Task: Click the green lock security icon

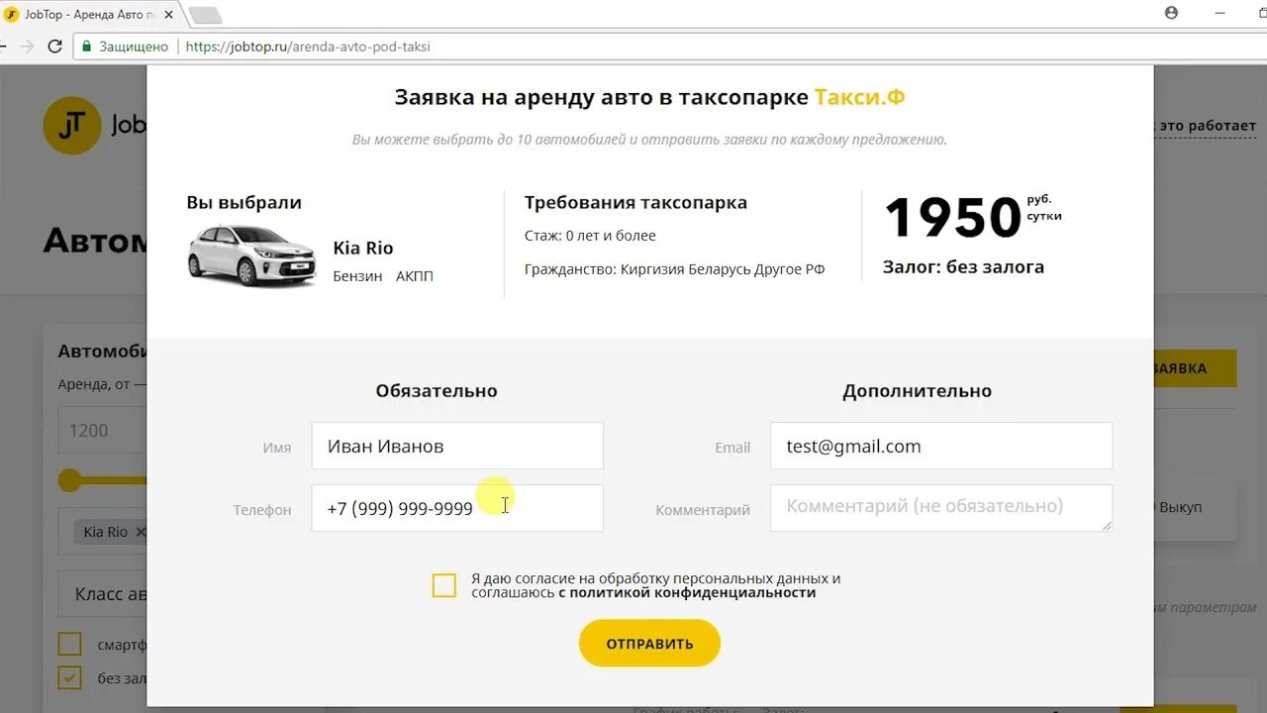Action: point(87,47)
